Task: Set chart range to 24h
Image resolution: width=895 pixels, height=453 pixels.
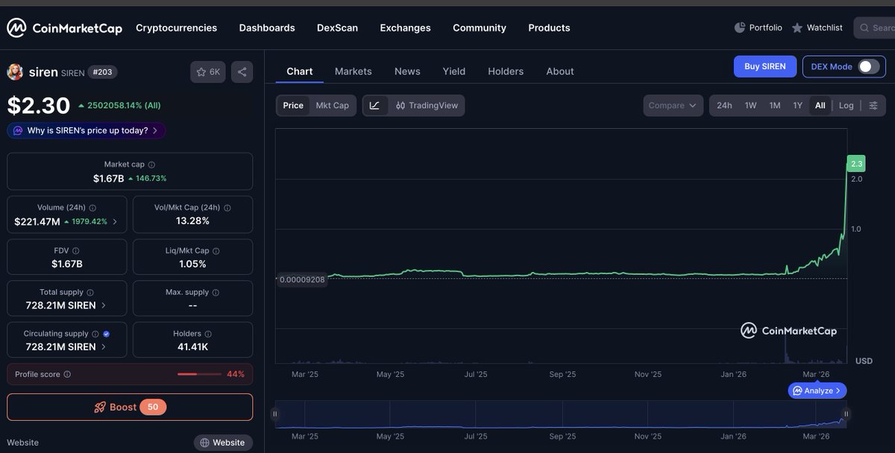Action: tap(724, 106)
